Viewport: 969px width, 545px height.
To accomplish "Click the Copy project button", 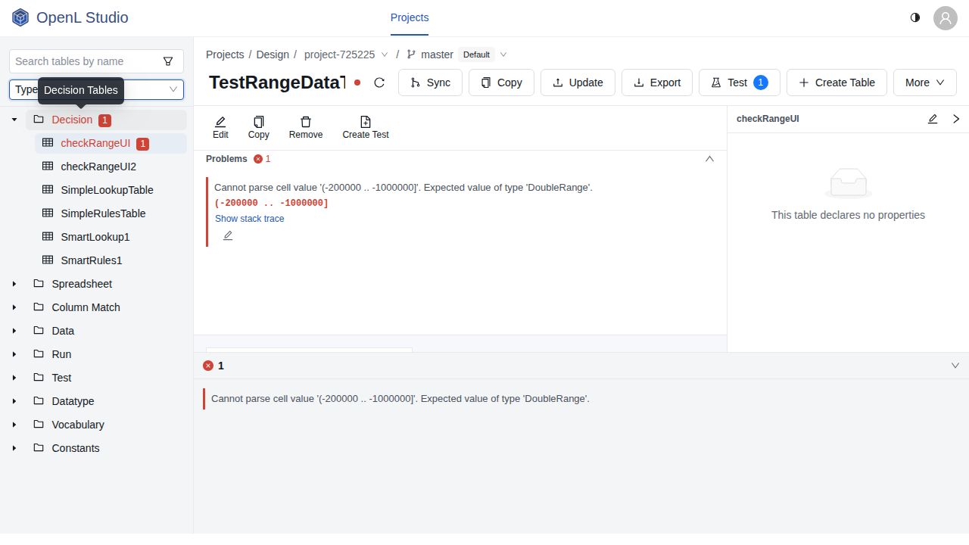I will 501,83.
